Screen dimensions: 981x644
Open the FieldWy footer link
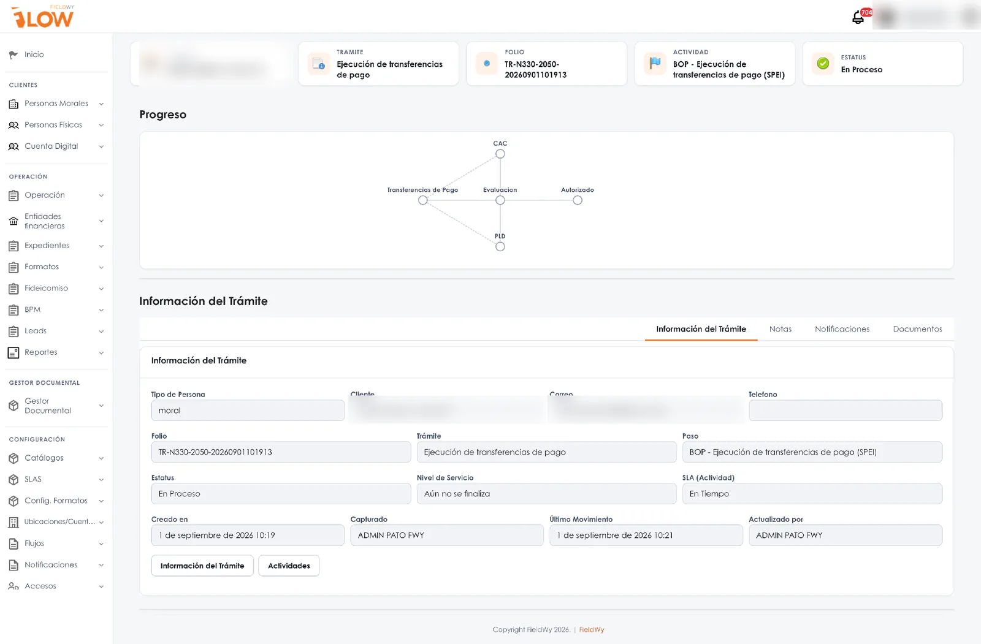click(592, 629)
